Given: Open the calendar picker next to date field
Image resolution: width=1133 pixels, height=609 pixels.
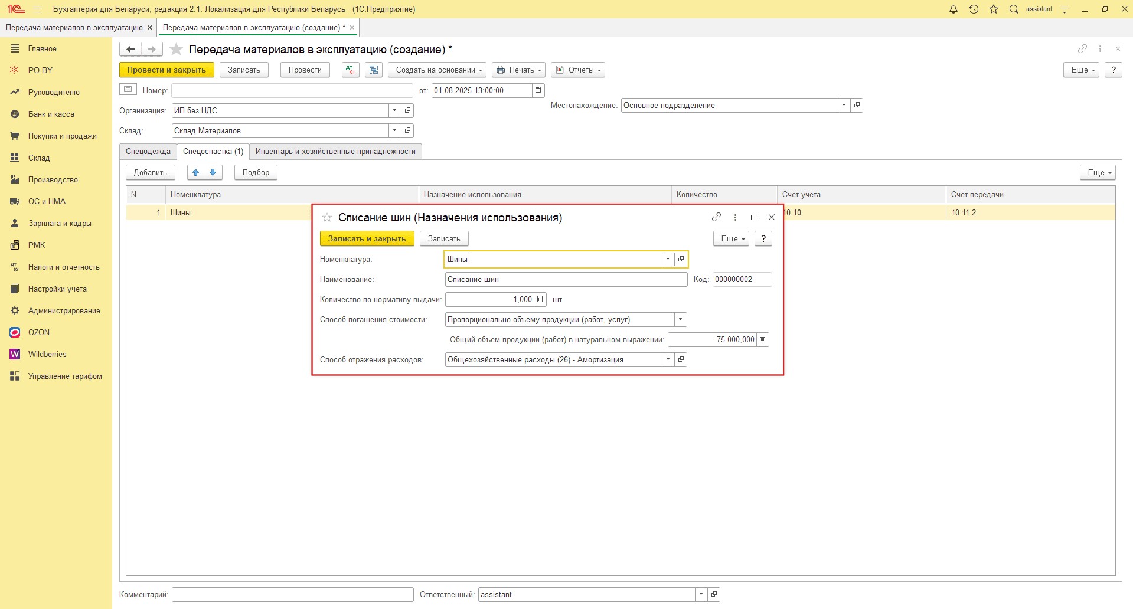Looking at the screenshot, I should point(538,90).
